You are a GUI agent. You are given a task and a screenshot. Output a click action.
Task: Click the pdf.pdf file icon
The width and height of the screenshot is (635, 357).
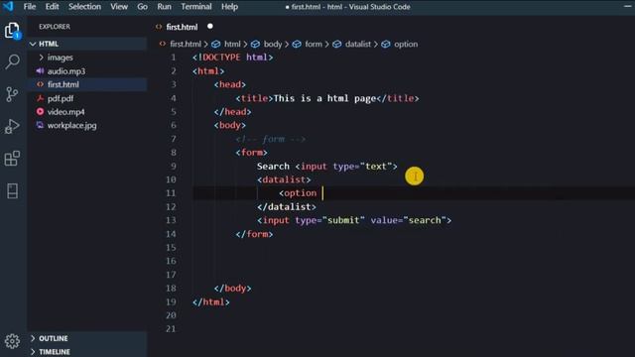coord(40,98)
